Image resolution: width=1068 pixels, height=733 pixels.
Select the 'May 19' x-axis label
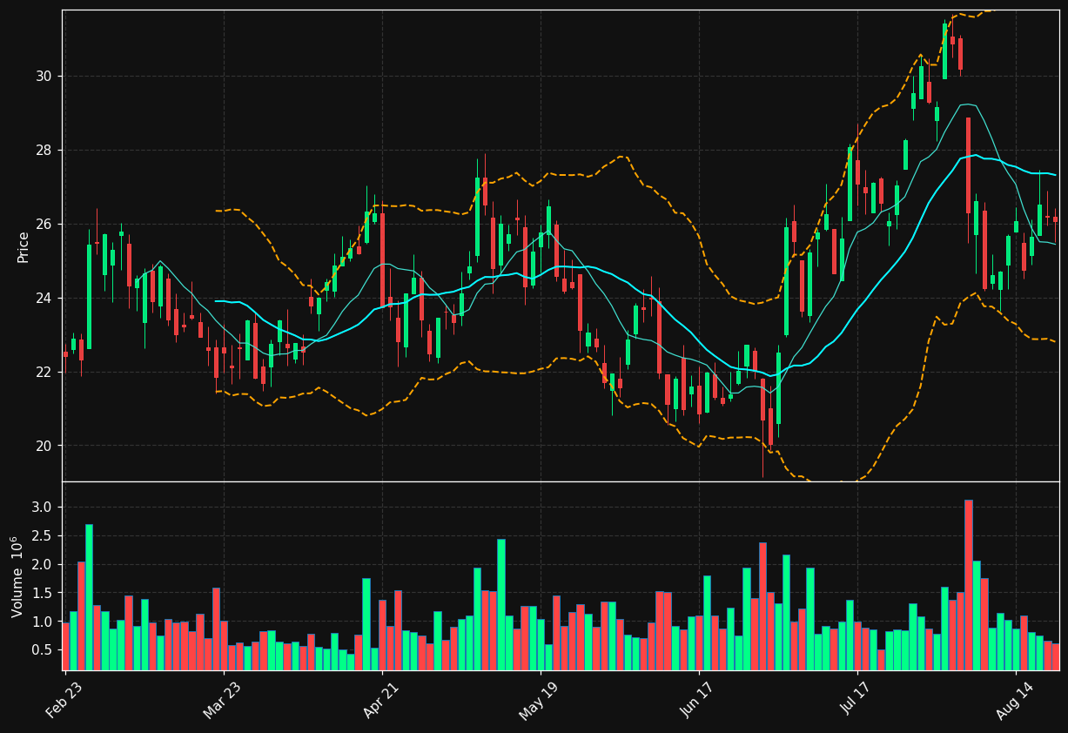point(538,699)
